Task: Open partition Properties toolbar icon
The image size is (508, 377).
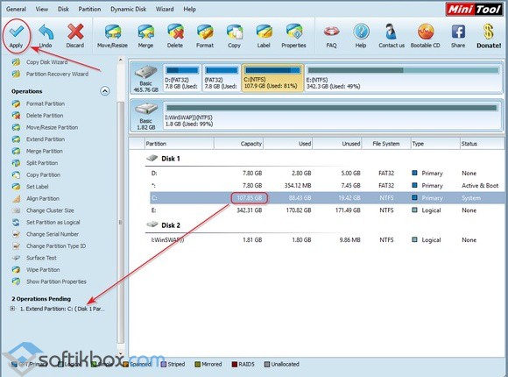Action: pyautogui.click(x=293, y=36)
